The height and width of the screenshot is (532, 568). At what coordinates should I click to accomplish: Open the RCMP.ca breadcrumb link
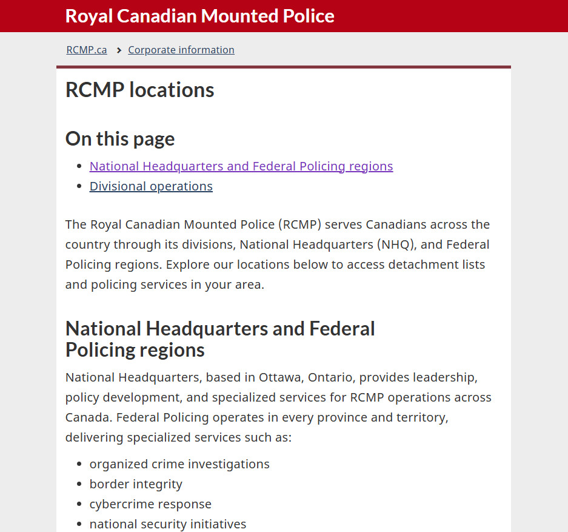coord(87,50)
